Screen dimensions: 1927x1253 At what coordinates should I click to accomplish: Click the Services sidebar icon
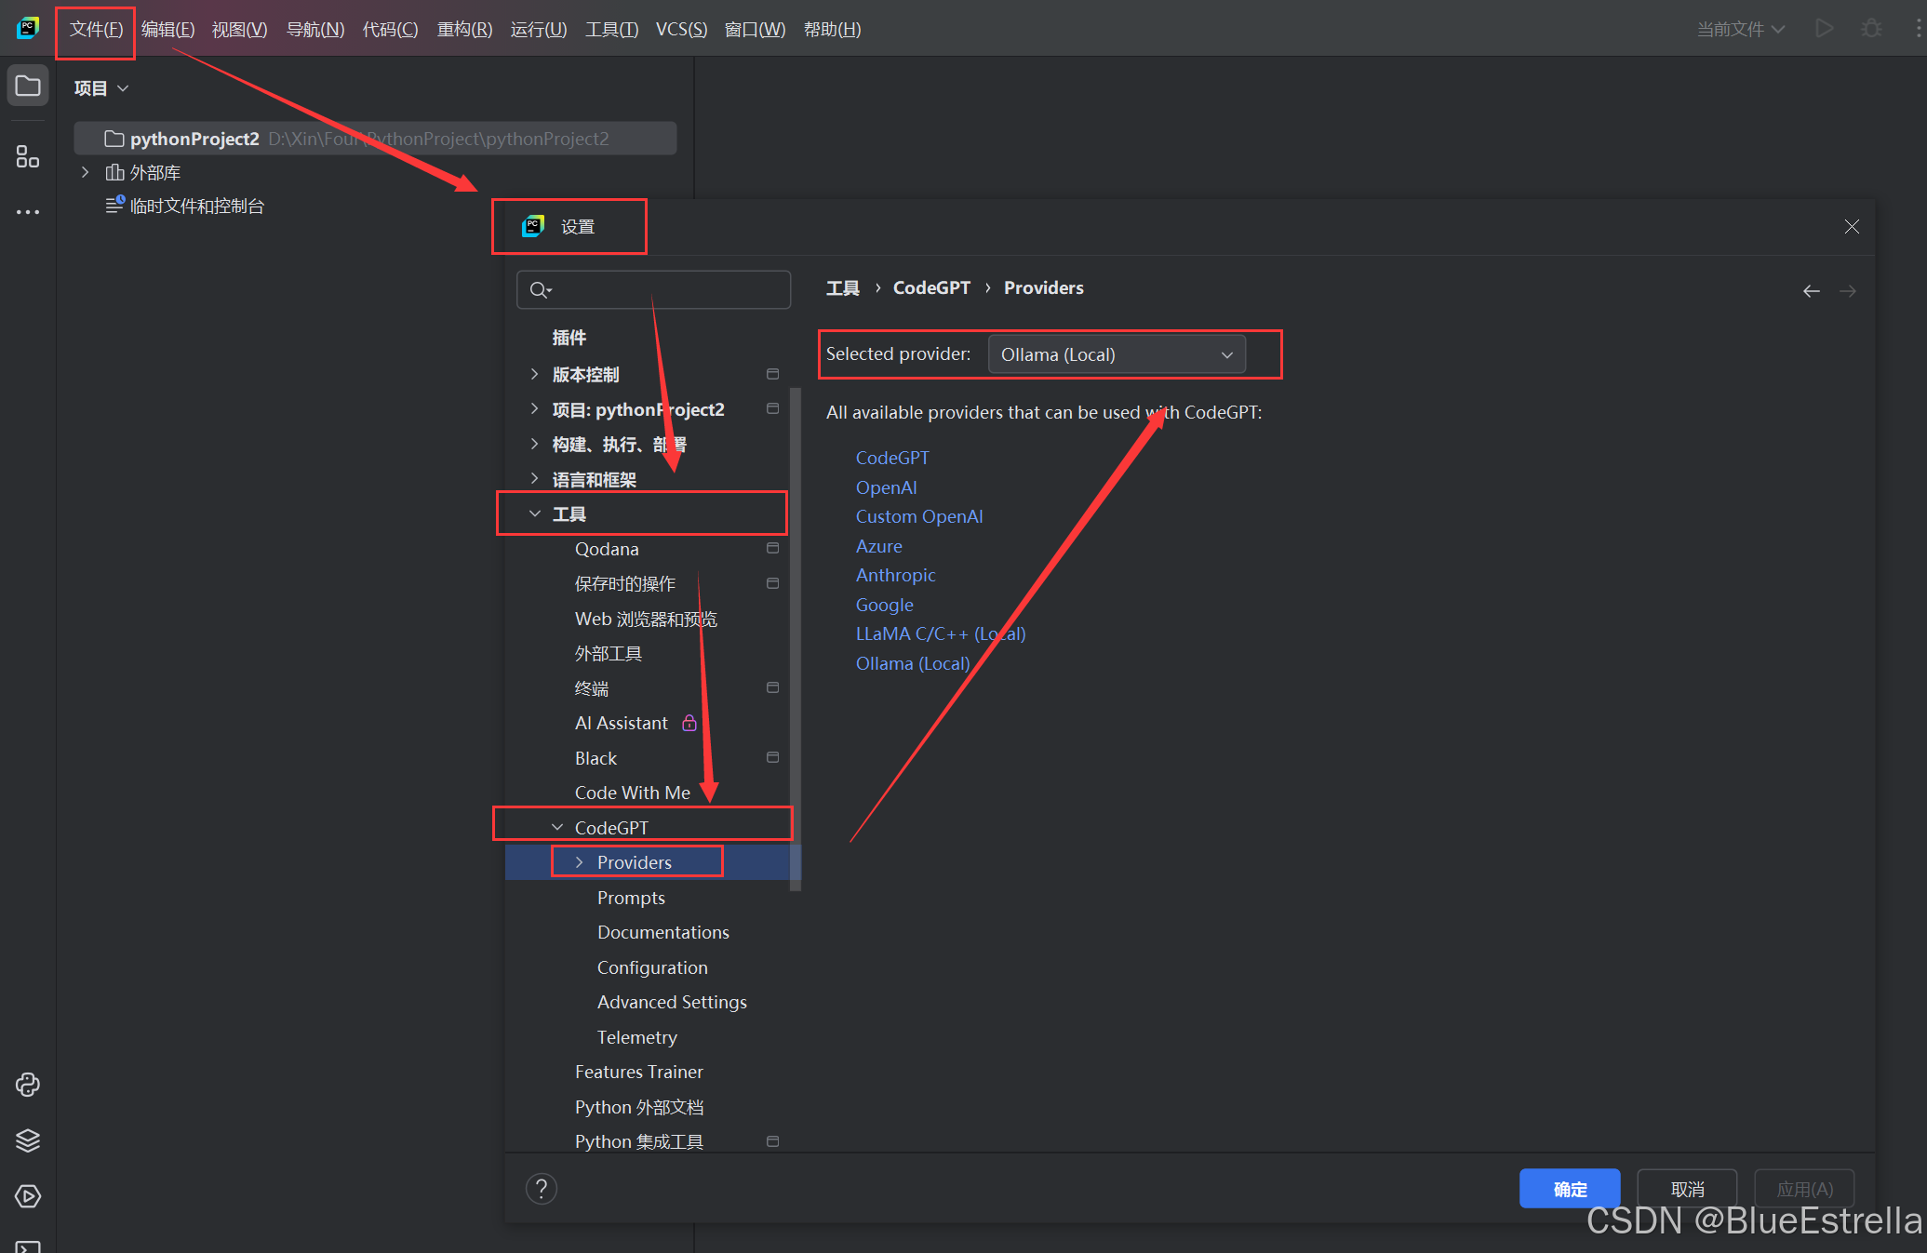(28, 1196)
